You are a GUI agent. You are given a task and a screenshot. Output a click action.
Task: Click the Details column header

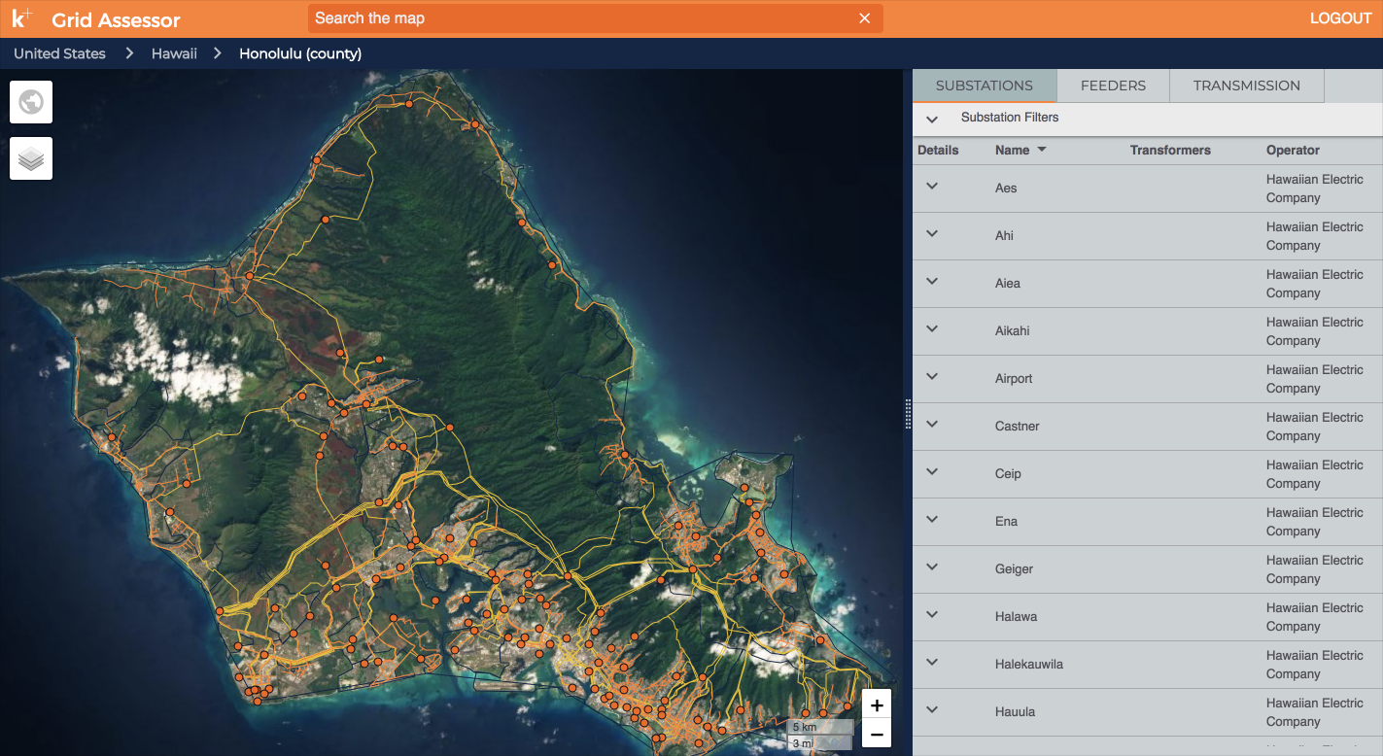938,150
